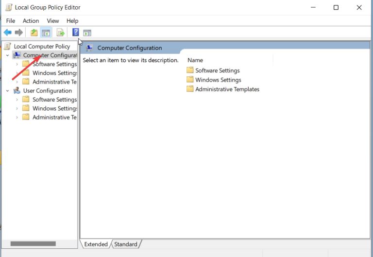Image resolution: width=373 pixels, height=257 pixels.
Task: Collapse the Computer Configuration tree node
Action: click(8, 55)
